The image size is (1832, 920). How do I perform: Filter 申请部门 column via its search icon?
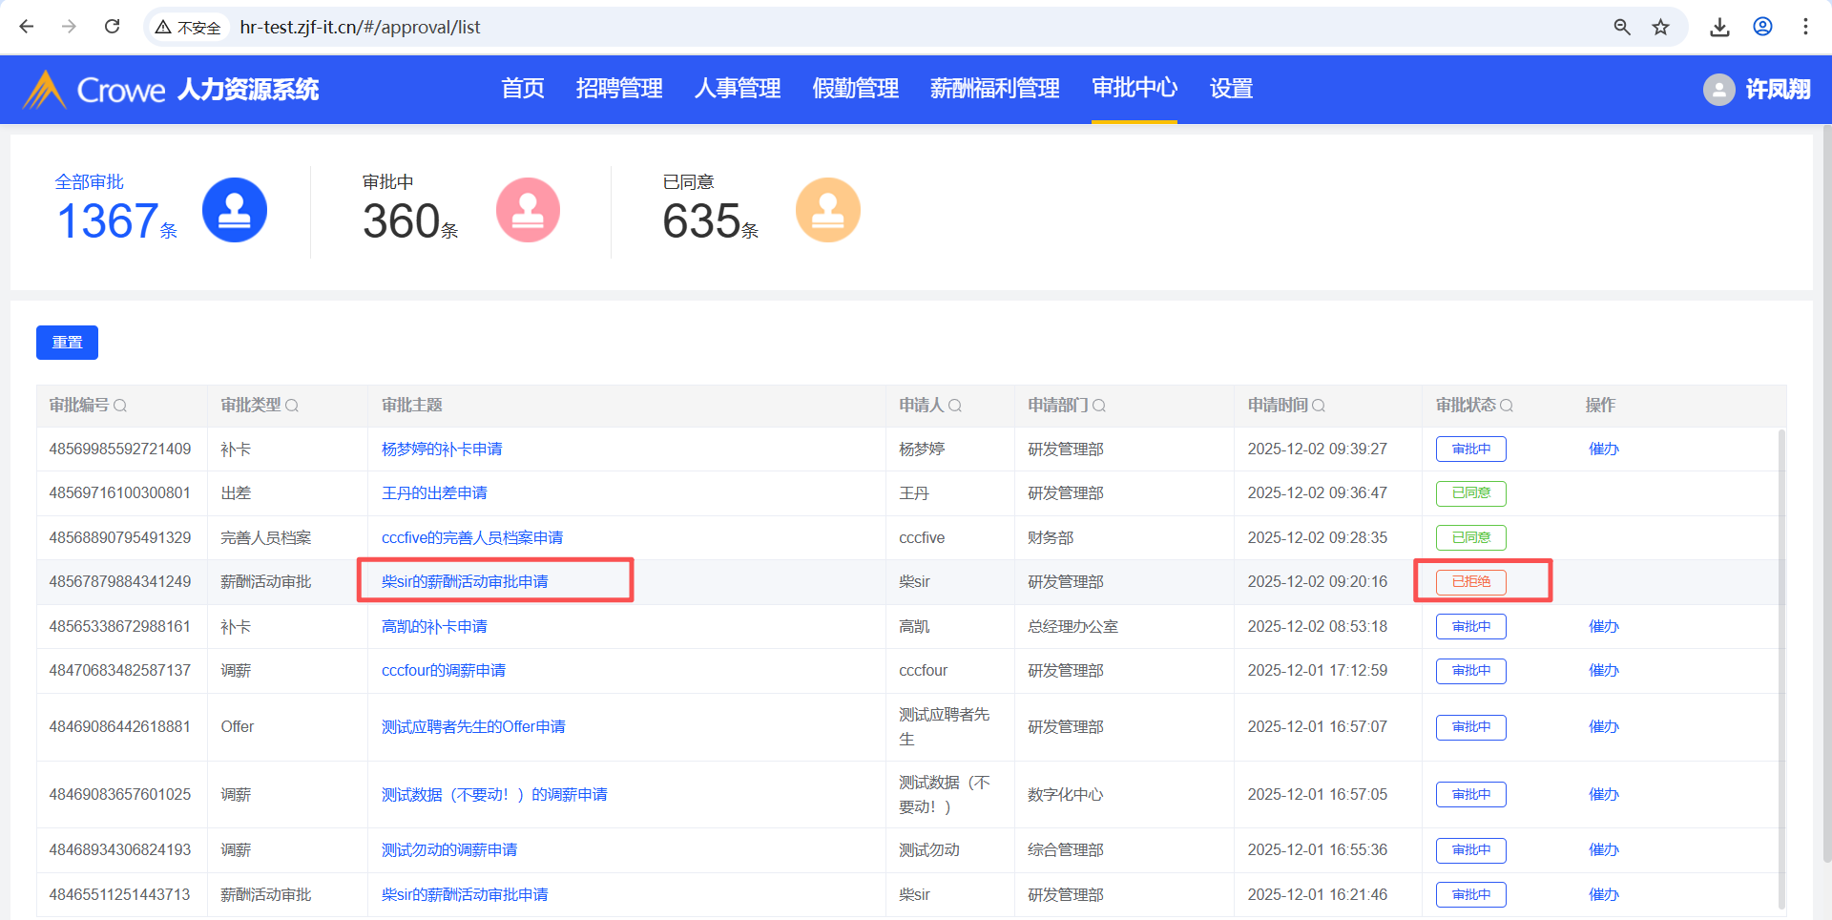(1099, 406)
